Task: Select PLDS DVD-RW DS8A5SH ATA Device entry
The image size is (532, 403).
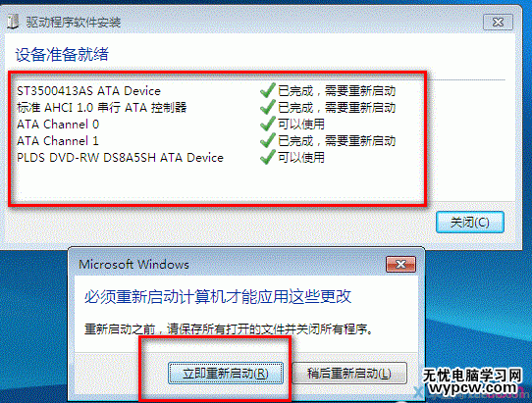Action: click(120, 157)
